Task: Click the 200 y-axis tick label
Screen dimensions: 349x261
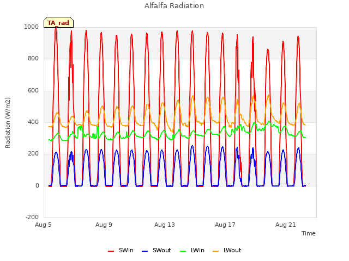Action: click(33, 153)
